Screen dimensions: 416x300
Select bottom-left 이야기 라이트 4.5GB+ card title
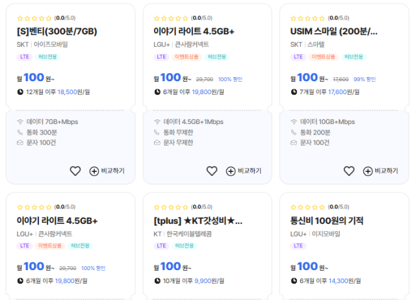coord(57,221)
